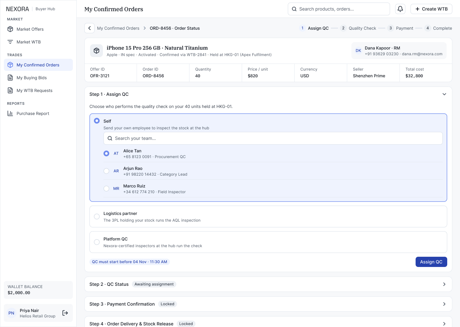Click Create WTB button
This screenshot has width=460, height=327.
click(x=431, y=9)
